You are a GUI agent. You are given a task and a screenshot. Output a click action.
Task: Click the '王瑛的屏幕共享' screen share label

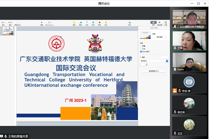18,136
